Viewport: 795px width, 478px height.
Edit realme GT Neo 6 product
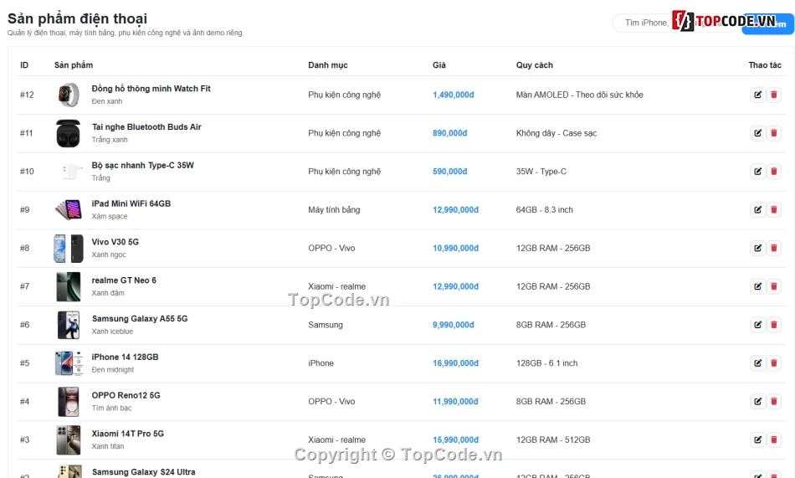tap(757, 286)
